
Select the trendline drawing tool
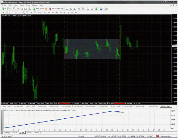coord(20,12)
